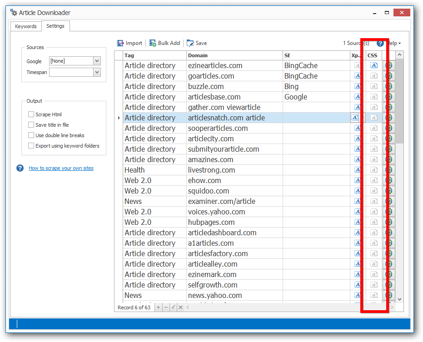Click the grid scroll down arrow
This screenshot has width=423, height=342.
399,299
